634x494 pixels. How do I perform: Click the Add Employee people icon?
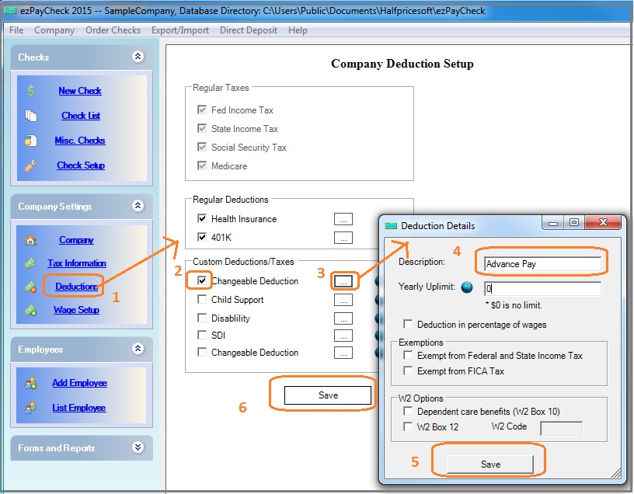coord(31,383)
